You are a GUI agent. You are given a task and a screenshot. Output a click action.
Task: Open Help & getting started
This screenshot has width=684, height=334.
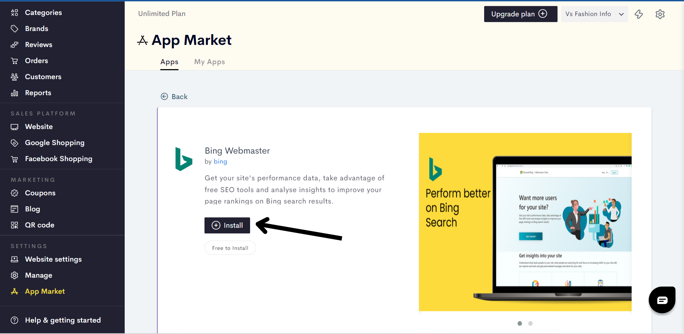point(63,320)
